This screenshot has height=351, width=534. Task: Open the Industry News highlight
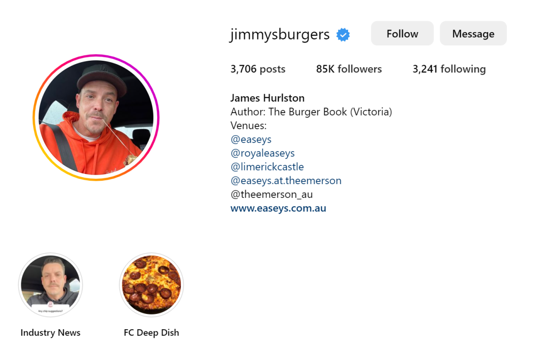(x=50, y=285)
